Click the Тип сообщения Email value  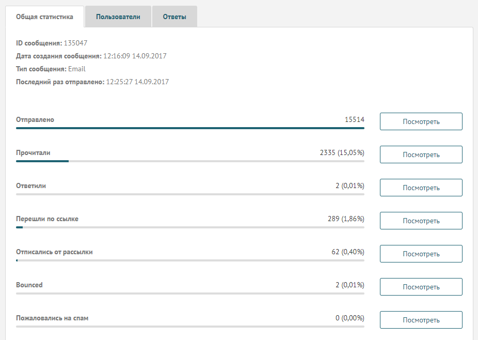click(77, 69)
